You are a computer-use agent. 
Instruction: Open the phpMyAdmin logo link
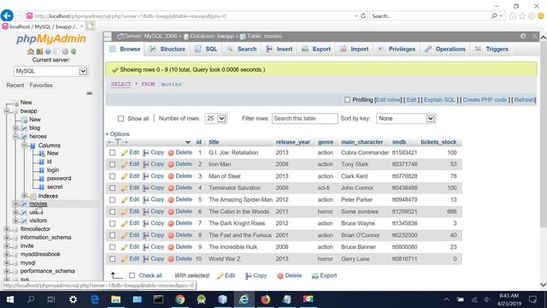point(51,38)
